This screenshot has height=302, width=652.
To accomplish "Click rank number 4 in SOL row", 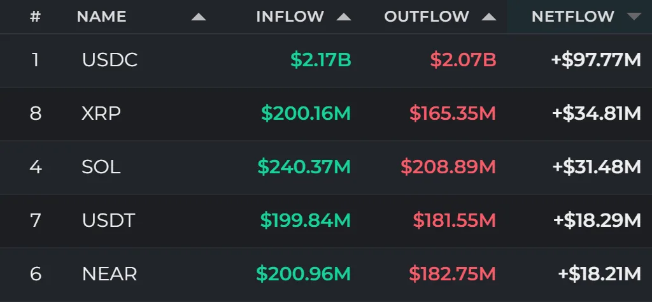I will click(x=36, y=167).
